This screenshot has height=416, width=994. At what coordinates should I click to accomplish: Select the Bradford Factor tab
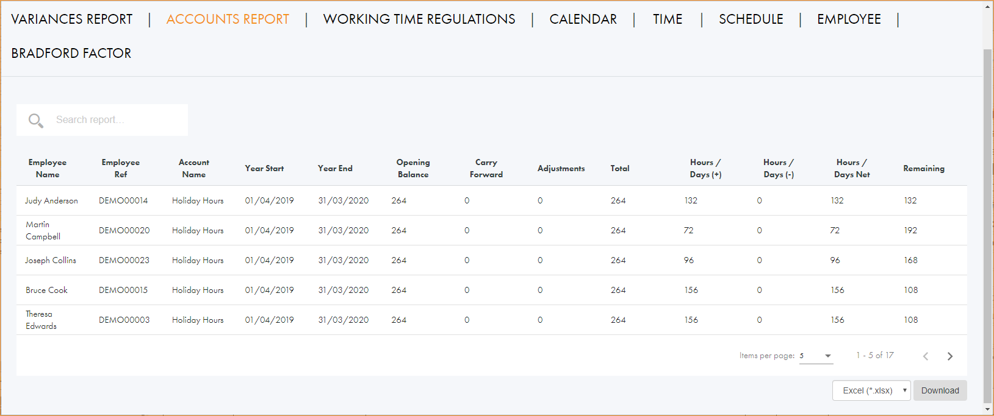click(x=71, y=54)
